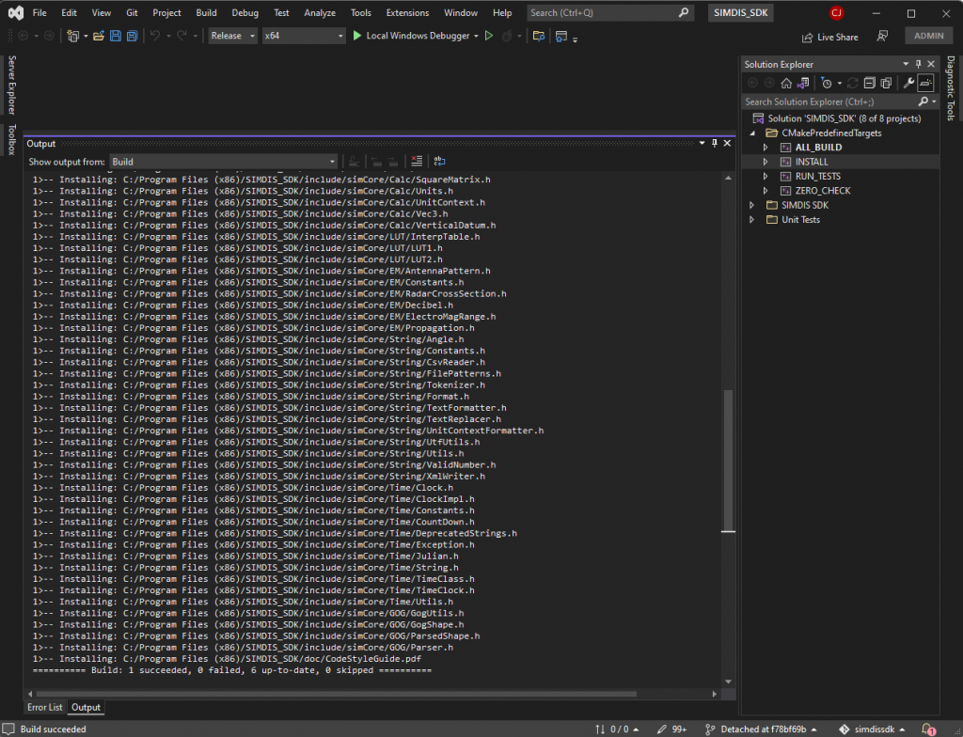Expand the SIMDIS SDK folder
963x737 pixels.
751,205
